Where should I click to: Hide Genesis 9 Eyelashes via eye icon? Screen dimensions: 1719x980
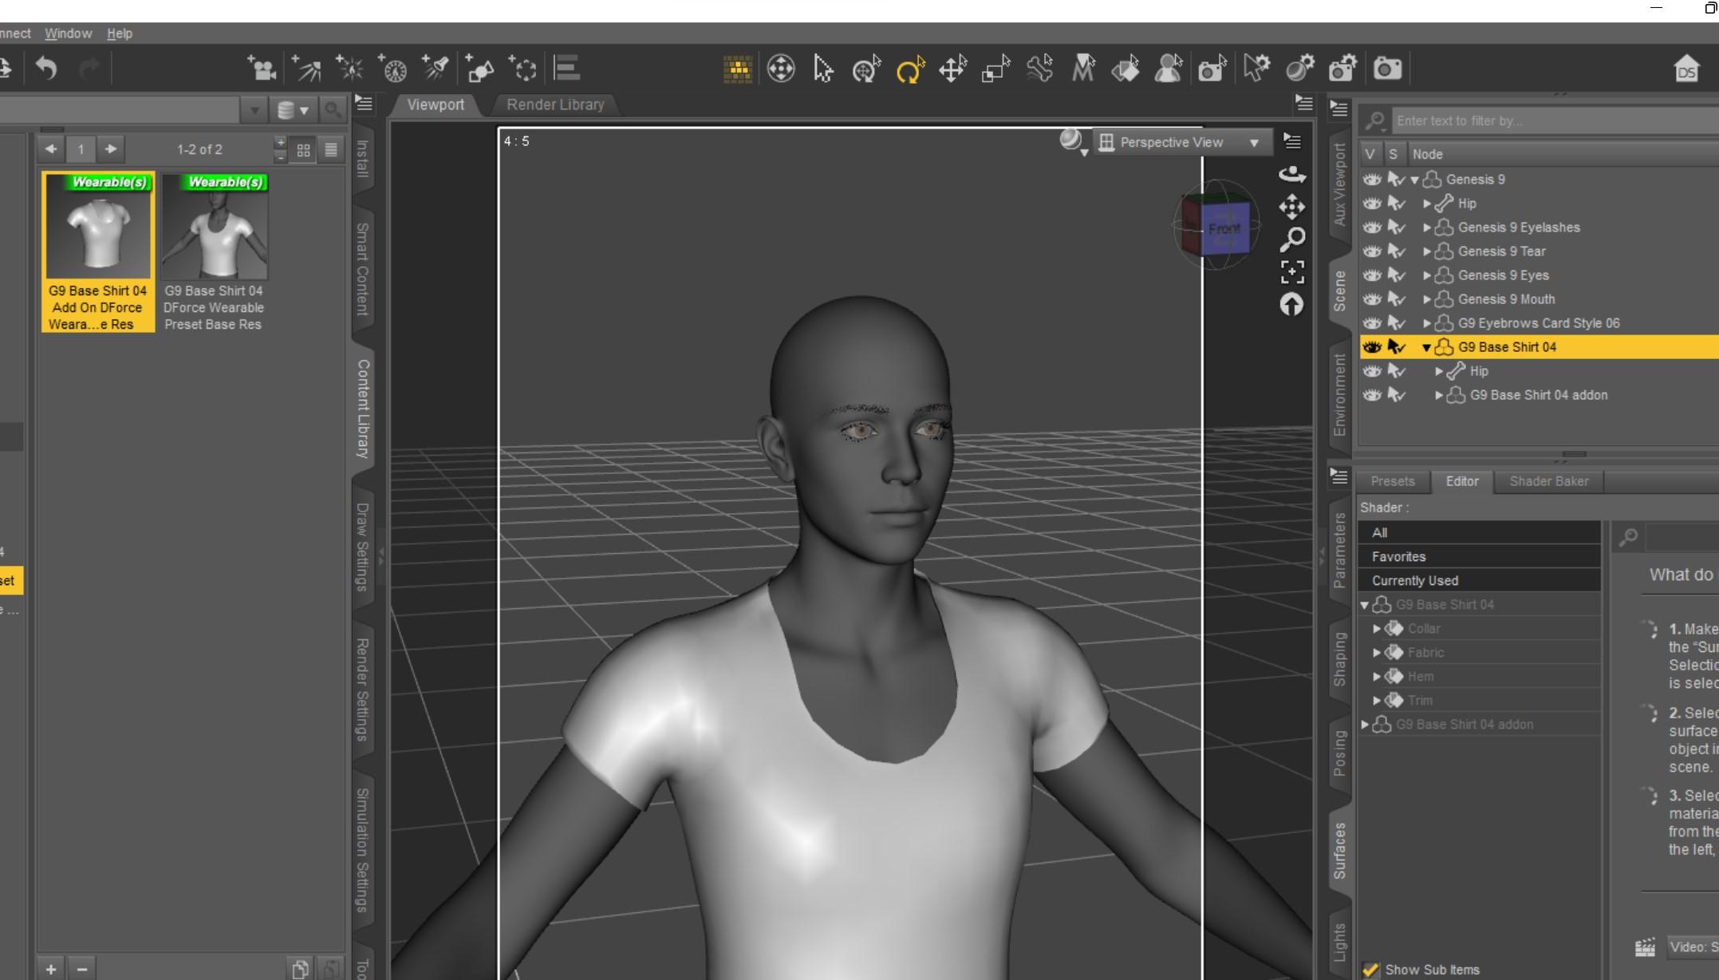[1371, 227]
